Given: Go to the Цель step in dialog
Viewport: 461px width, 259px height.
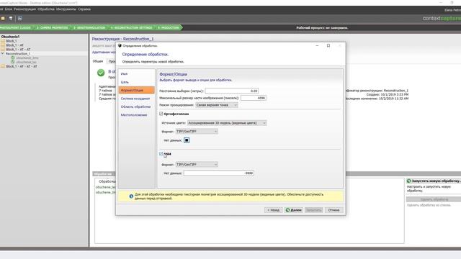Looking at the screenshot, I should 125,82.
